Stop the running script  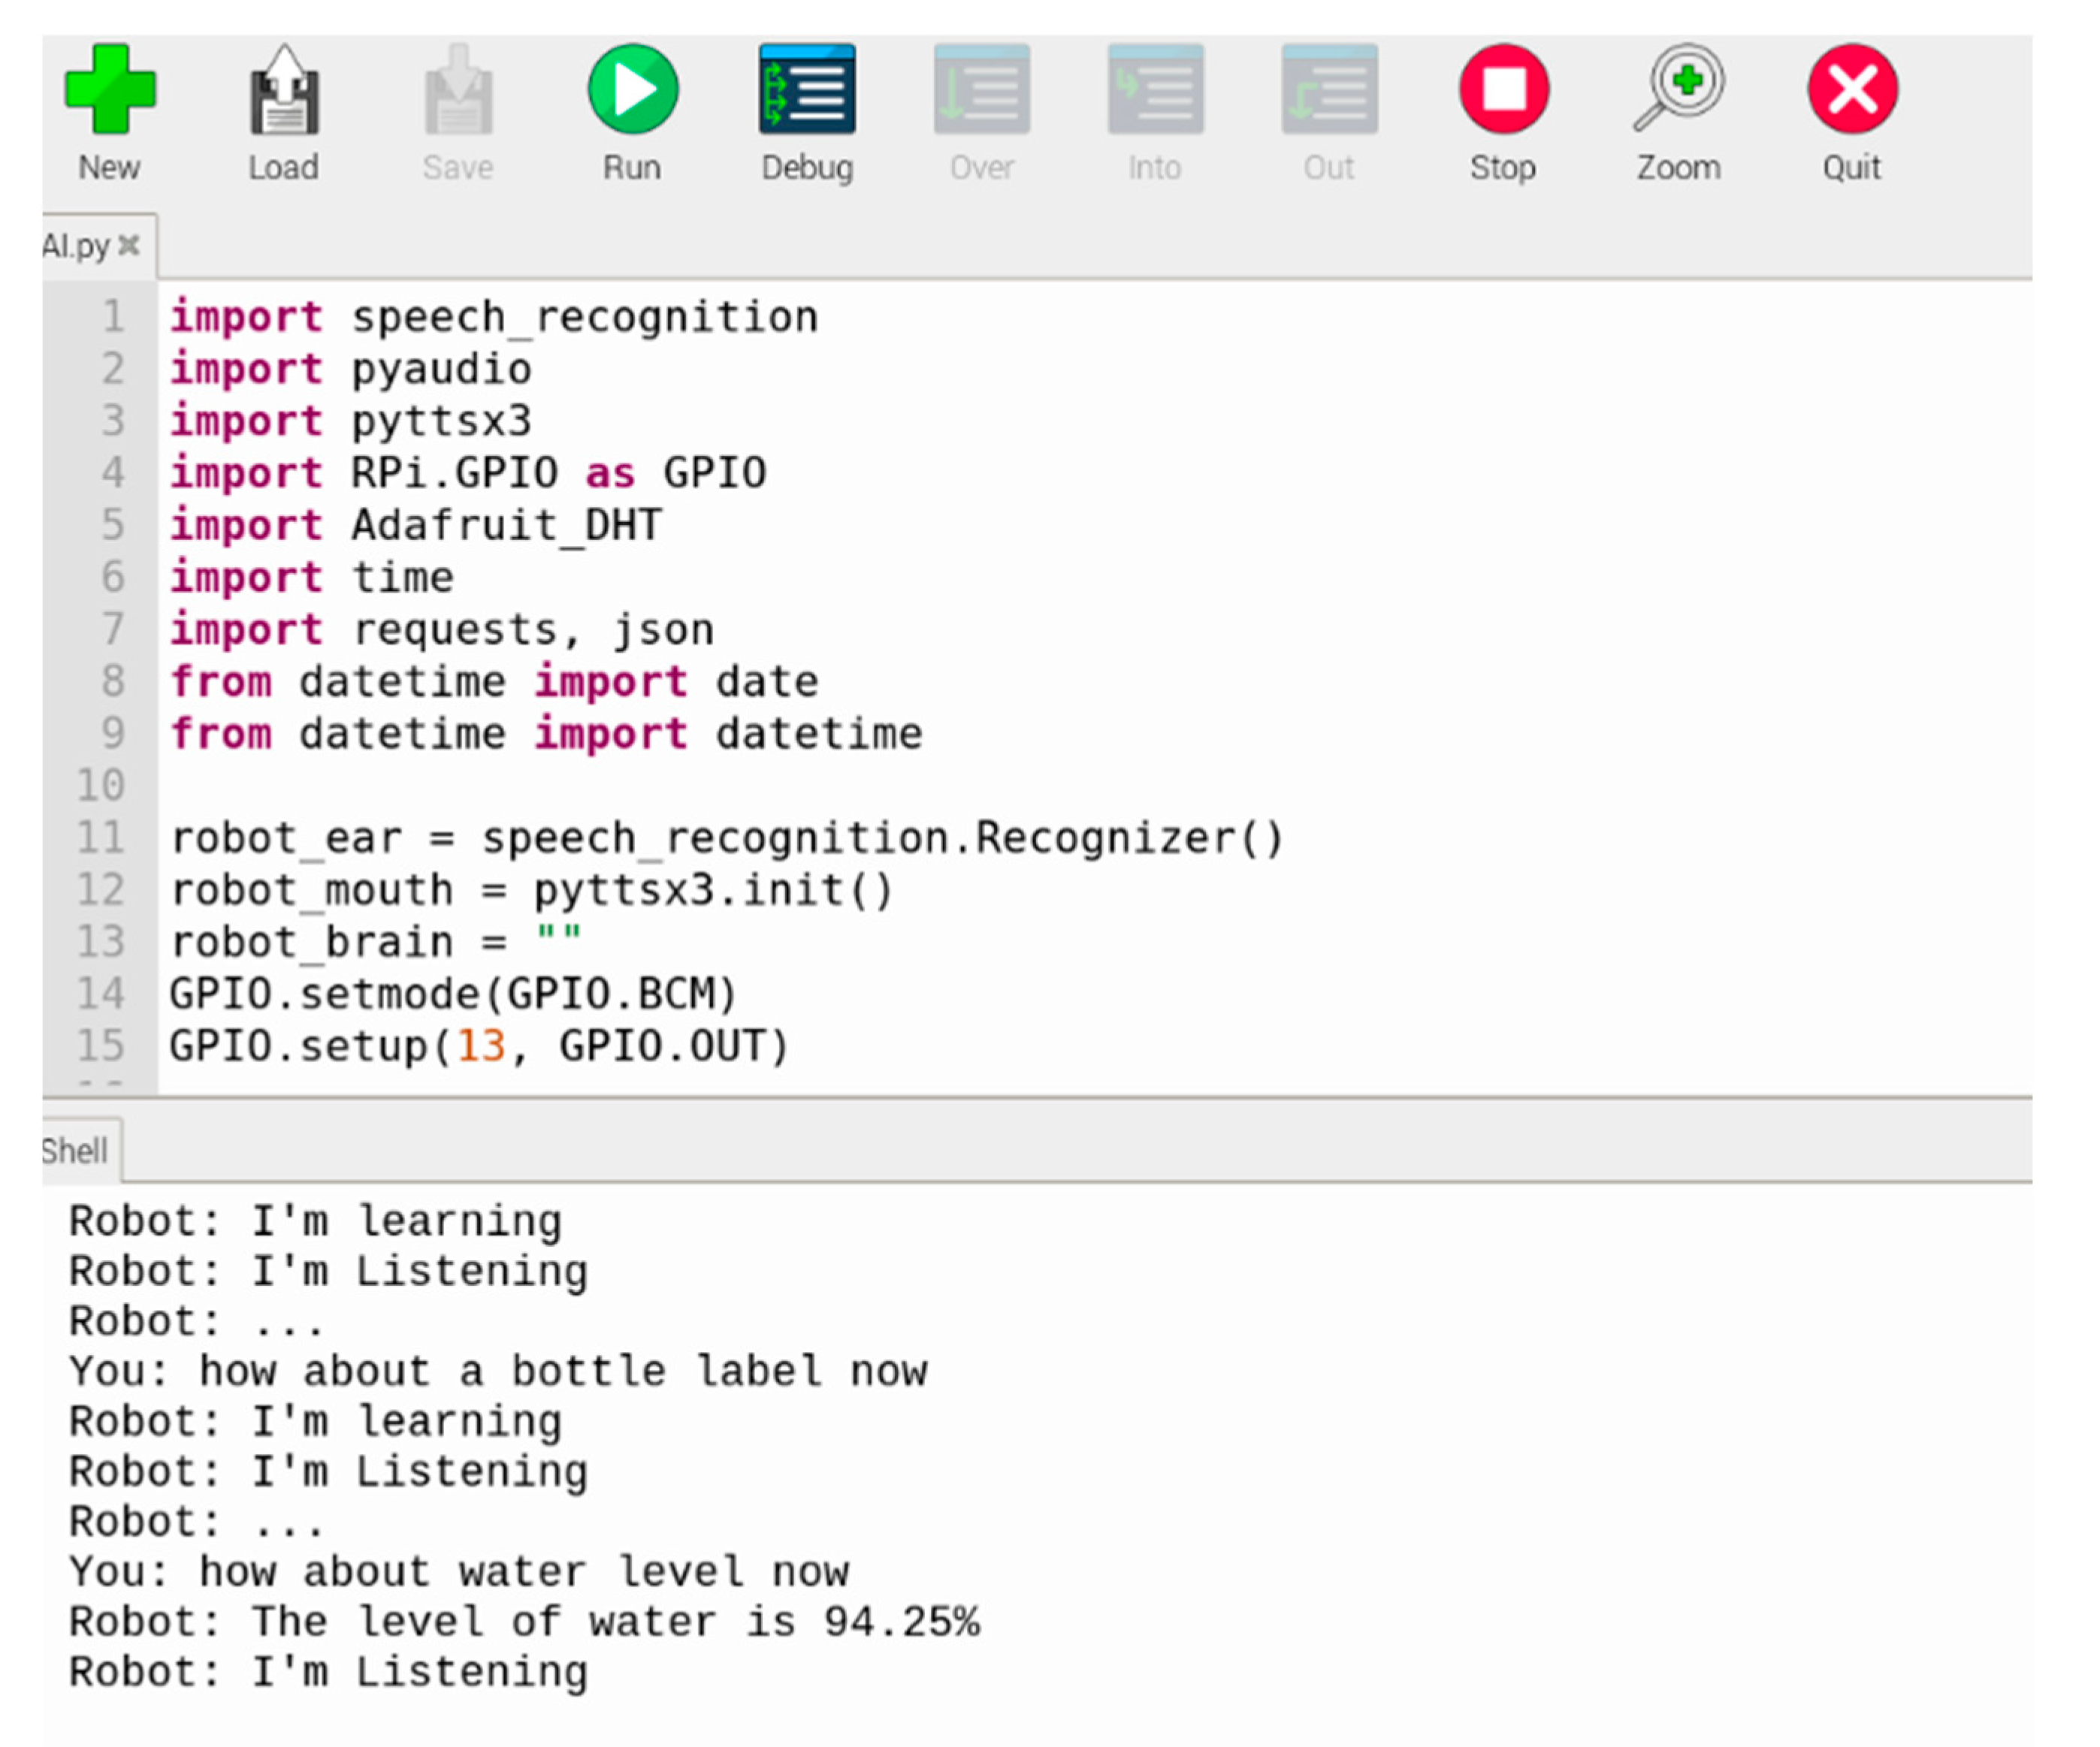pos(1503,90)
